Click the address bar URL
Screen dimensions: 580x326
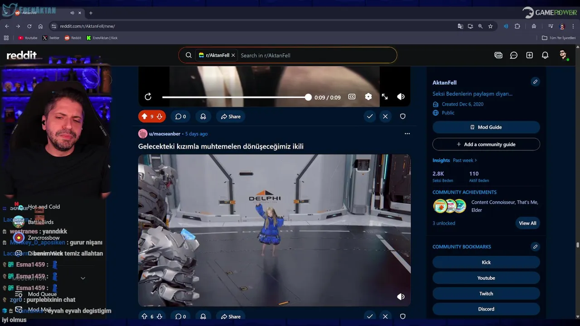coord(87,26)
